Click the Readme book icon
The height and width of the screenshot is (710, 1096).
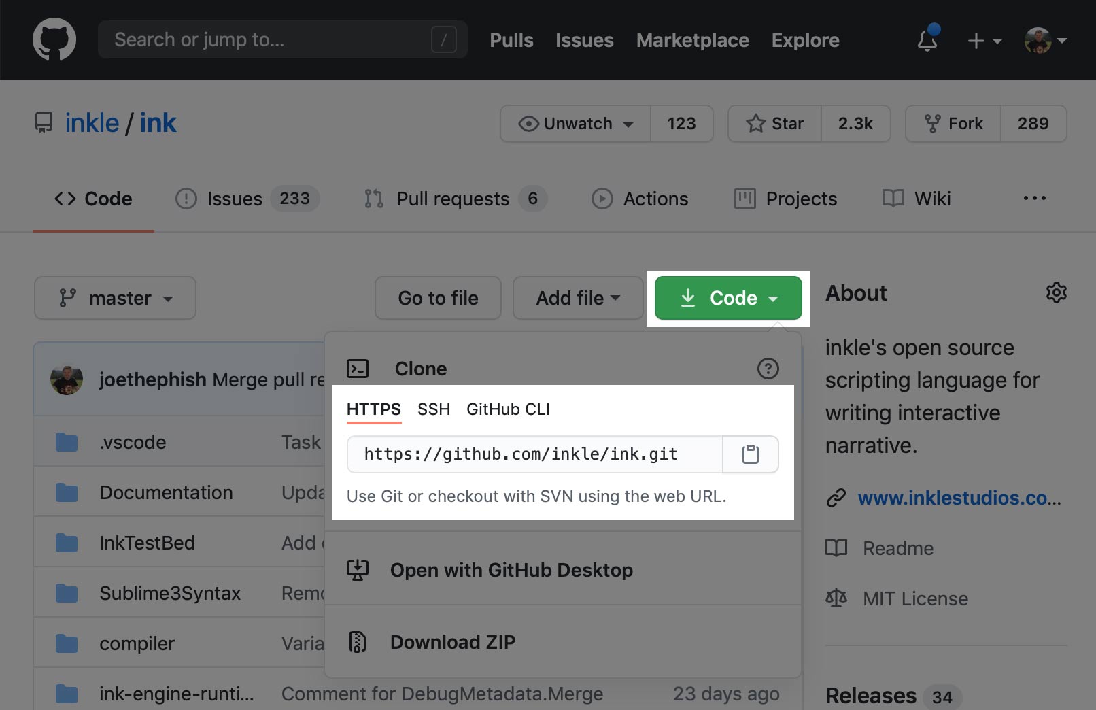pos(836,548)
